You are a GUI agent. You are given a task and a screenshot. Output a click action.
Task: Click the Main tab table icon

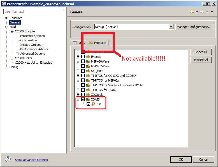[x=75, y=43]
